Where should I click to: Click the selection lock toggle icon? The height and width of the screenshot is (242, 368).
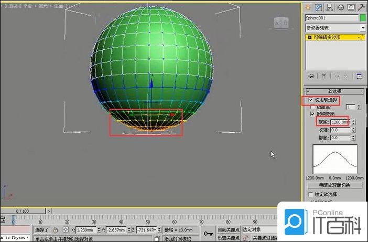[x=56, y=230]
